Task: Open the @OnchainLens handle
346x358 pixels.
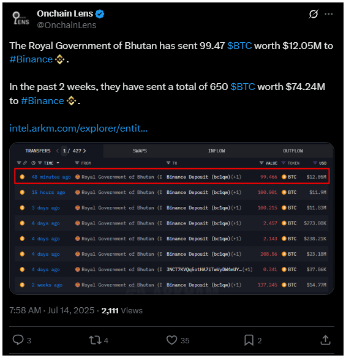Action: [x=67, y=25]
